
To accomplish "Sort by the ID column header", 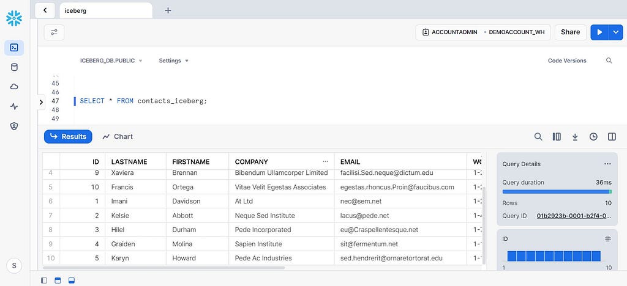I will tap(83, 161).
